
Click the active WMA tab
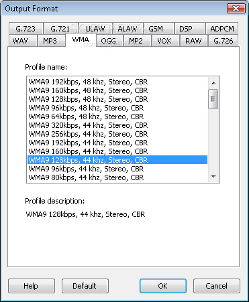(81, 40)
